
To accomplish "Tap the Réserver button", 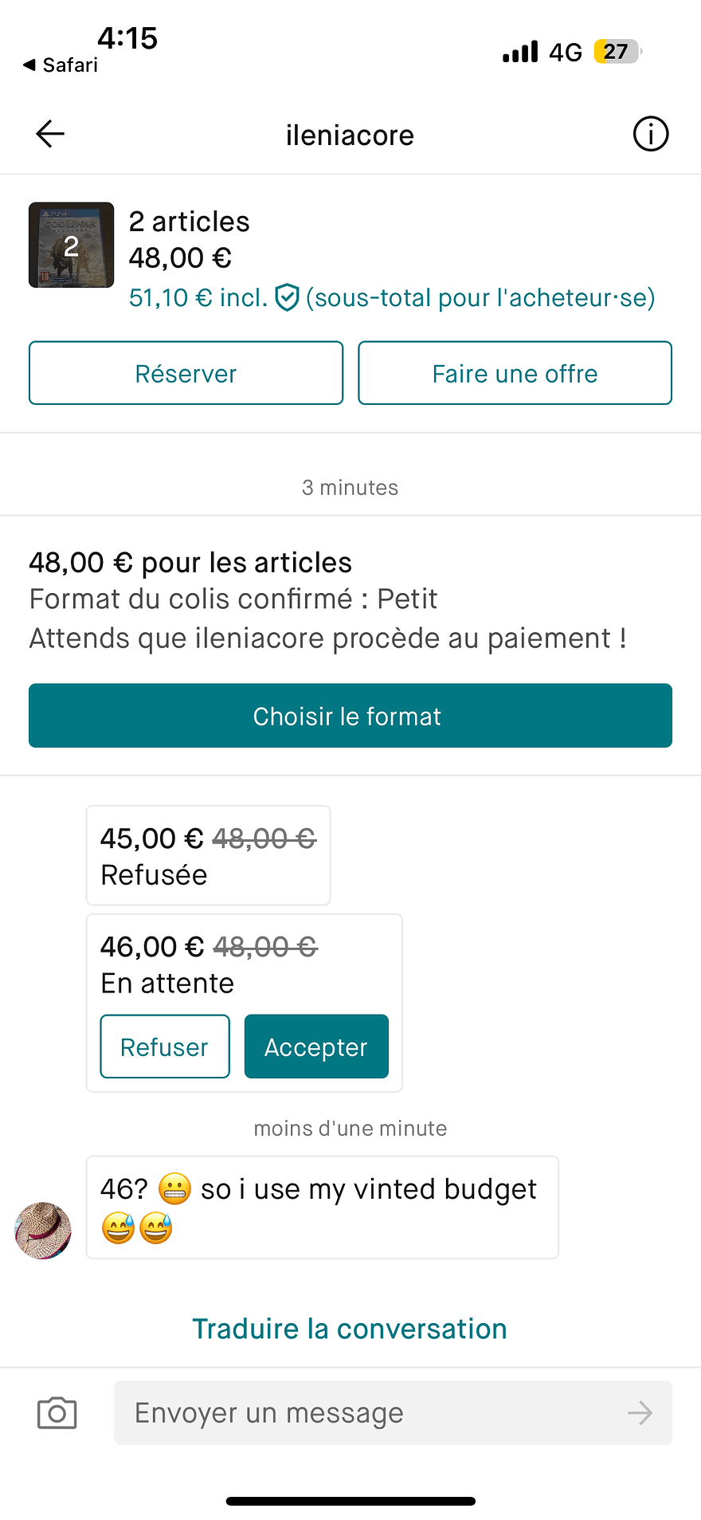I will pyautogui.click(x=186, y=373).
